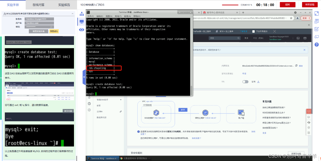Toggle the blue eye icon in lab sidebar

coord(82,30)
